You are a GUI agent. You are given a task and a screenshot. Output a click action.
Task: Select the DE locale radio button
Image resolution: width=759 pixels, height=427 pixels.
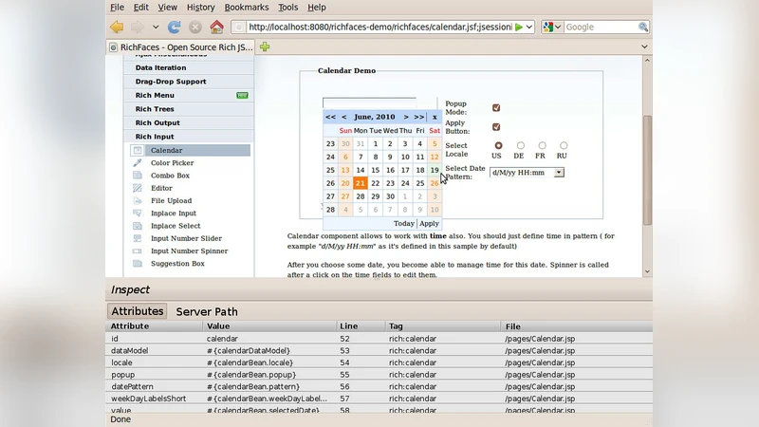[x=519, y=145]
